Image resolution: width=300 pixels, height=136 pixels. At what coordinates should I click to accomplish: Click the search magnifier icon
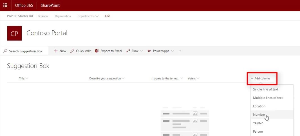click(x=5, y=51)
